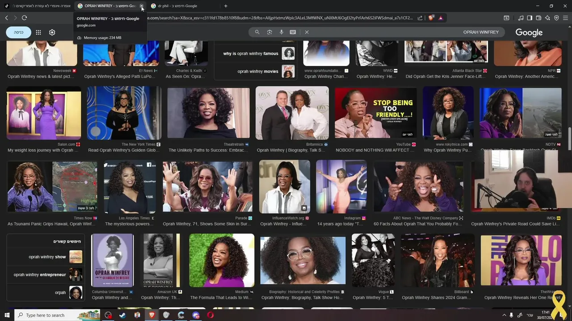Open rokytnice.com 'Why Oprah Winfrey' image

(x=448, y=113)
